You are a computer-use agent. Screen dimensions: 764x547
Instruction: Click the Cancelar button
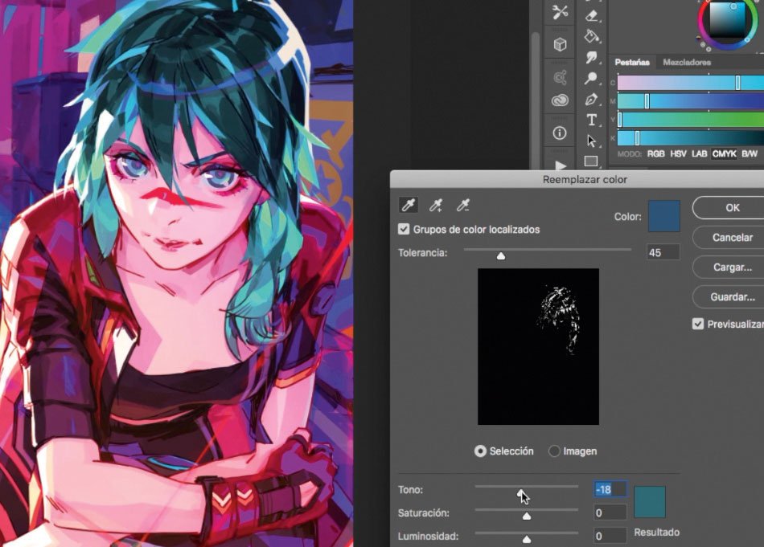pos(733,238)
